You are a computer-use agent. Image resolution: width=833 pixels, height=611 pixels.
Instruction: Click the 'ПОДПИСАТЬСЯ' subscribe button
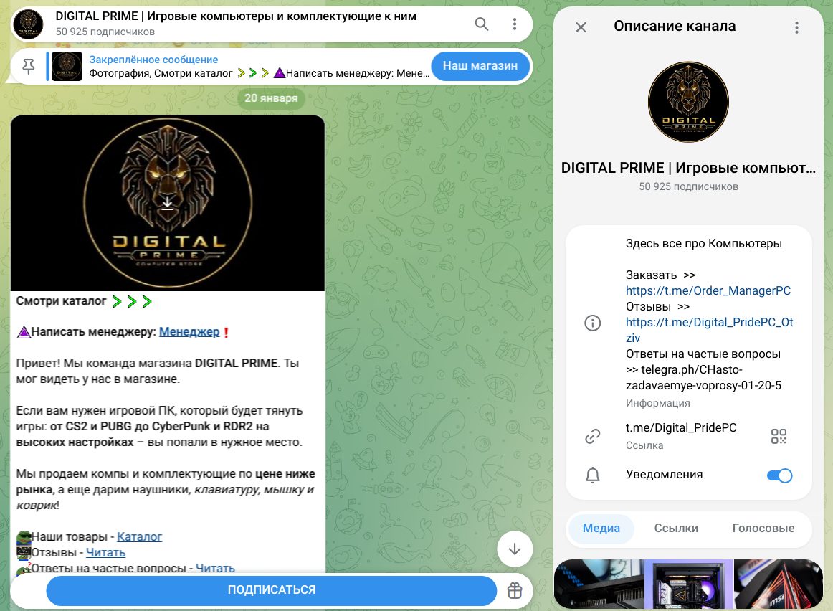(x=272, y=589)
